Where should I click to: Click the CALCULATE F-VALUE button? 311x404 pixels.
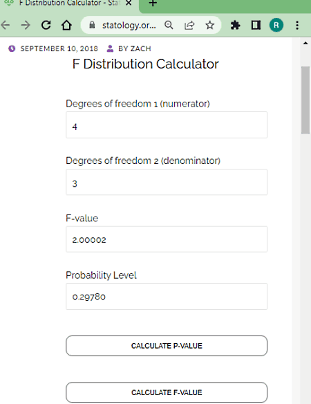(167, 392)
